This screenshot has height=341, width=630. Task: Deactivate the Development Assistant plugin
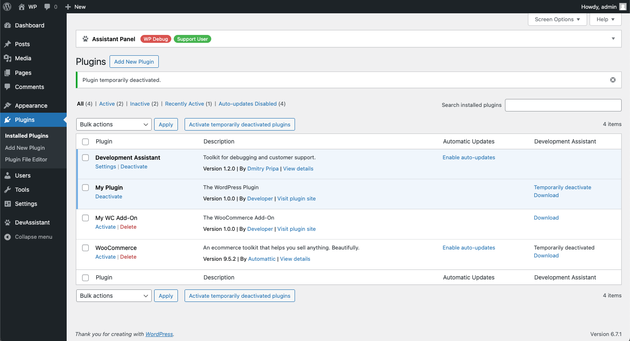[x=134, y=166]
